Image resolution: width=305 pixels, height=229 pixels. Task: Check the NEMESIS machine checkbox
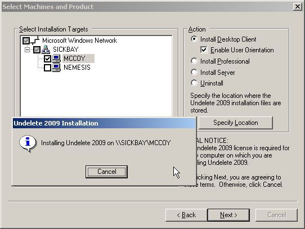click(47, 68)
